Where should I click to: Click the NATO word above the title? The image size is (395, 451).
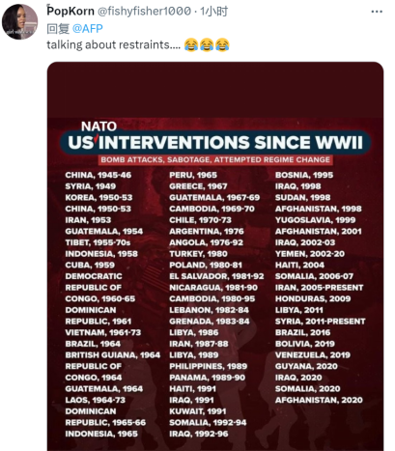click(x=99, y=127)
